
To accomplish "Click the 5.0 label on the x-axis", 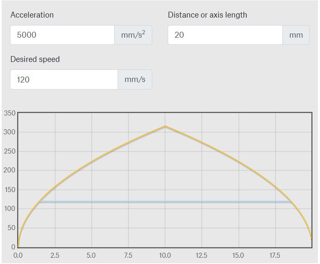I will point(91,256).
